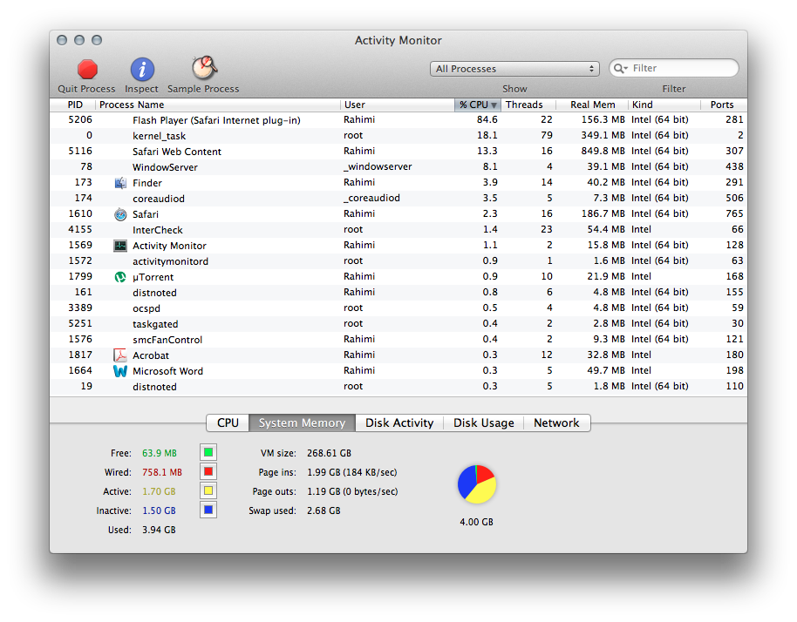Click the Page ins 1.99 GB value
This screenshot has height=622, width=797.
351,472
